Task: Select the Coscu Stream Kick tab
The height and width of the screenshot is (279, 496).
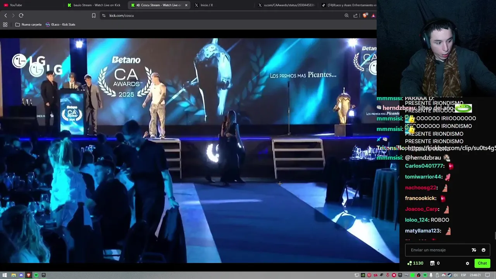Action: tap(159, 5)
